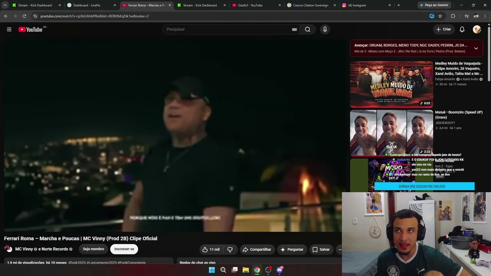Open Windows Start menu

pos(212,270)
